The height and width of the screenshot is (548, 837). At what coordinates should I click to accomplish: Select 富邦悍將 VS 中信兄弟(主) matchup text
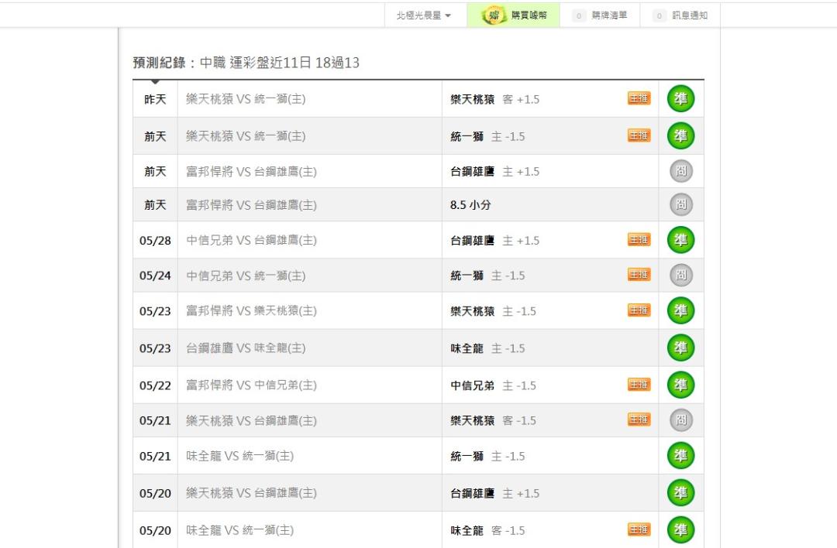[251, 385]
